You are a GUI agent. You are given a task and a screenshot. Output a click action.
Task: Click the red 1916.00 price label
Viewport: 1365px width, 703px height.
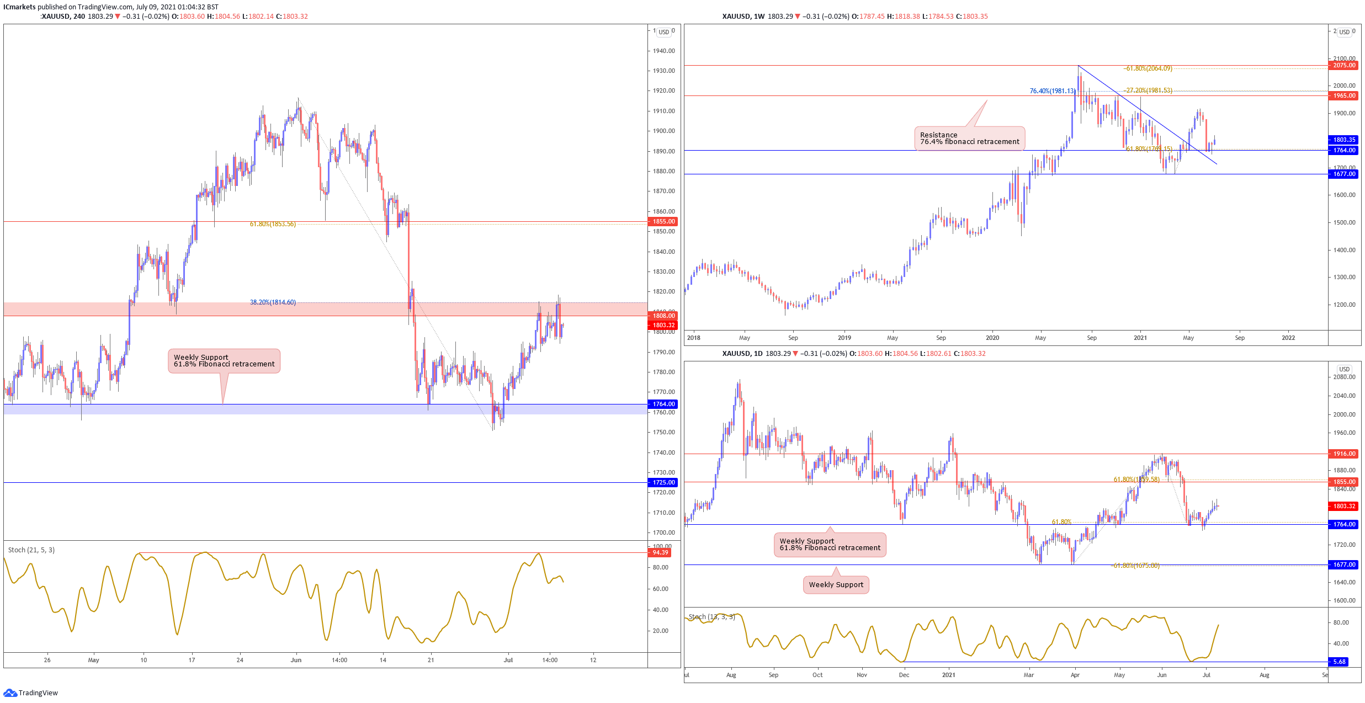1344,454
